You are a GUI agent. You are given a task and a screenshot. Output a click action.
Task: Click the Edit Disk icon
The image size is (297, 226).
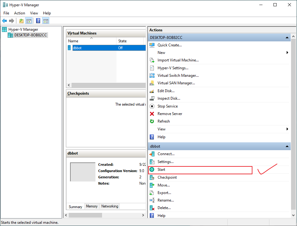coord(152,91)
